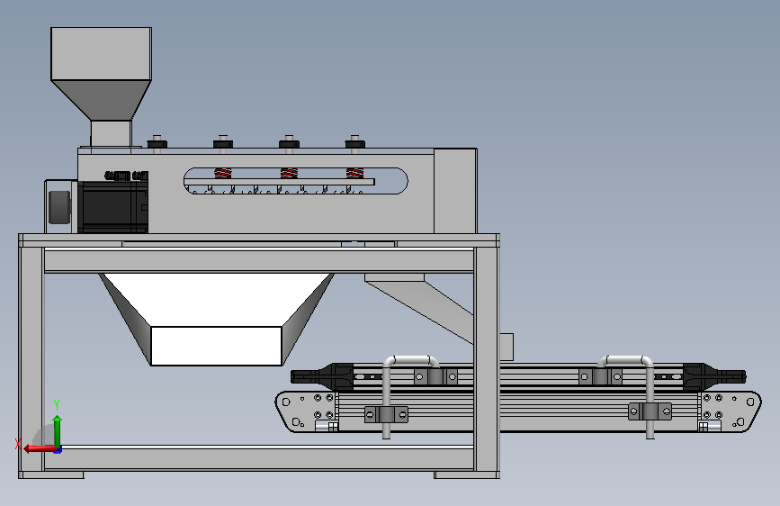Image resolution: width=780 pixels, height=506 pixels.
Task: Select the bottom crossbar of the frame
Action: 259,458
